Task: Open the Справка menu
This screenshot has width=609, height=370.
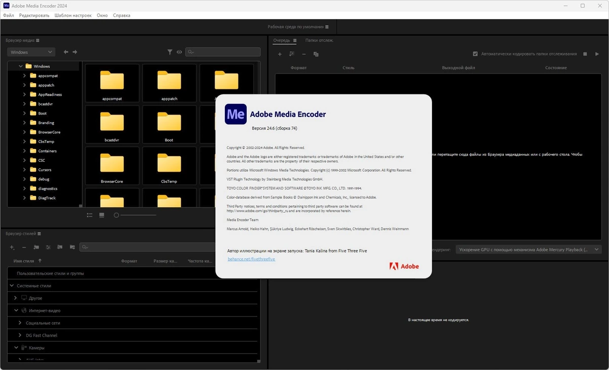Action: 121,15
